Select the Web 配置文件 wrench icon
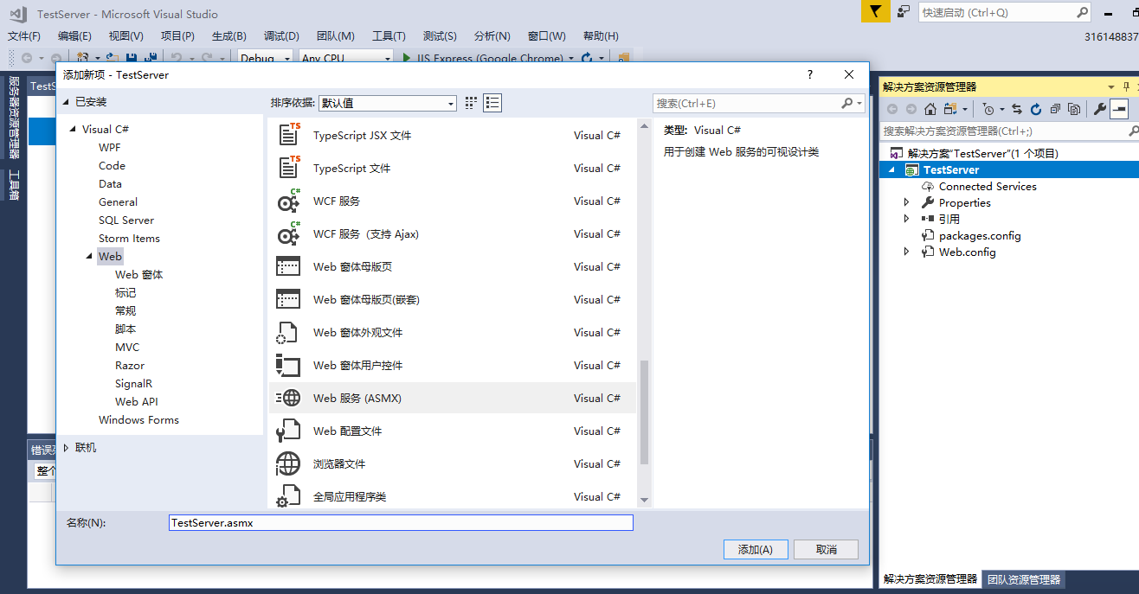 [x=287, y=431]
